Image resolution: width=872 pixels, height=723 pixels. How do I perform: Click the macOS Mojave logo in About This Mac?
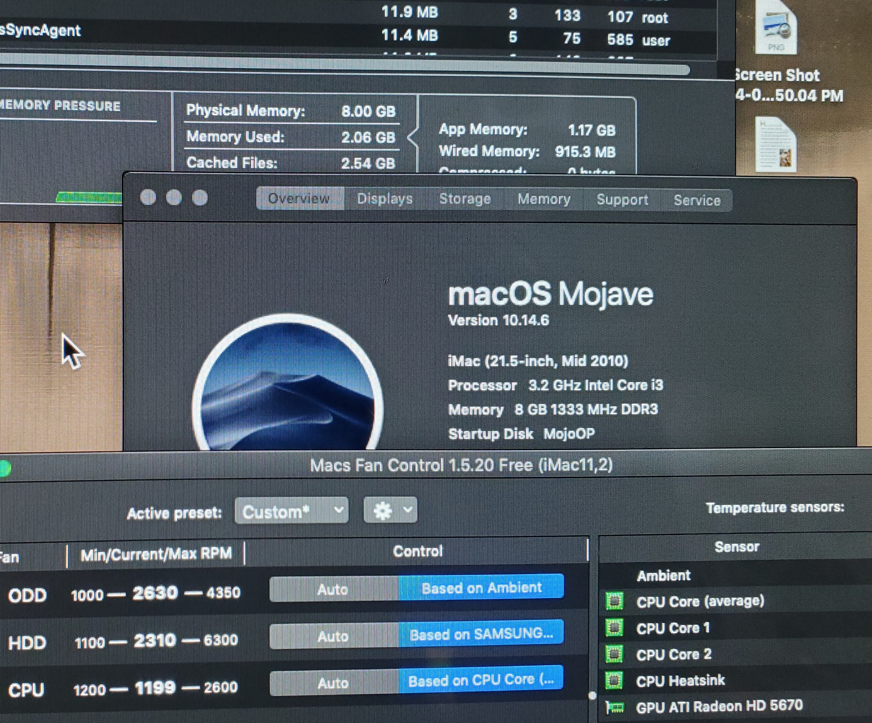pos(287,382)
